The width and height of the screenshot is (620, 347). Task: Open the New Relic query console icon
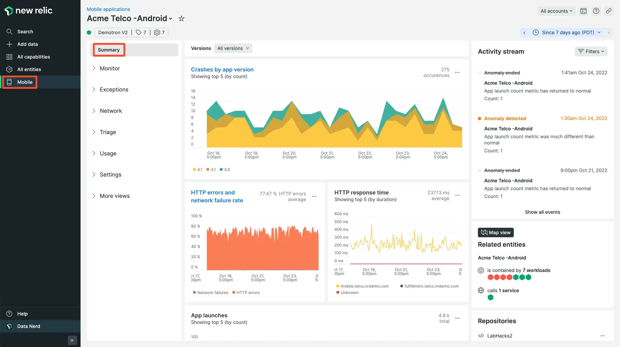point(583,11)
